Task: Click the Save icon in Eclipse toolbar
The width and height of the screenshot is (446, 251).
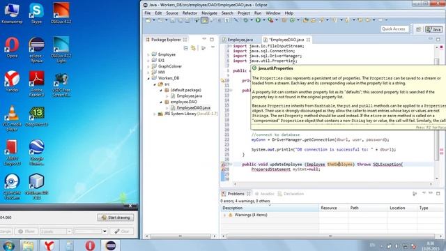Action: tap(173, 20)
